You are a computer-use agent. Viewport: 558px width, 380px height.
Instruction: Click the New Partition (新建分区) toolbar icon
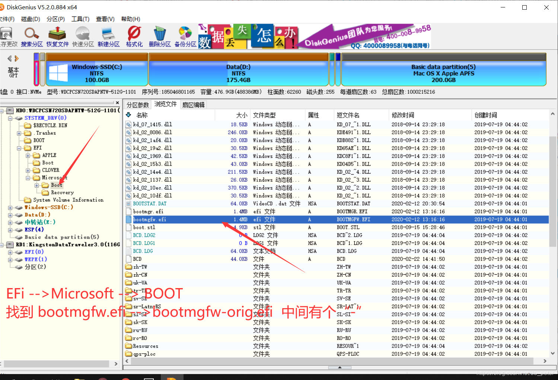[108, 36]
